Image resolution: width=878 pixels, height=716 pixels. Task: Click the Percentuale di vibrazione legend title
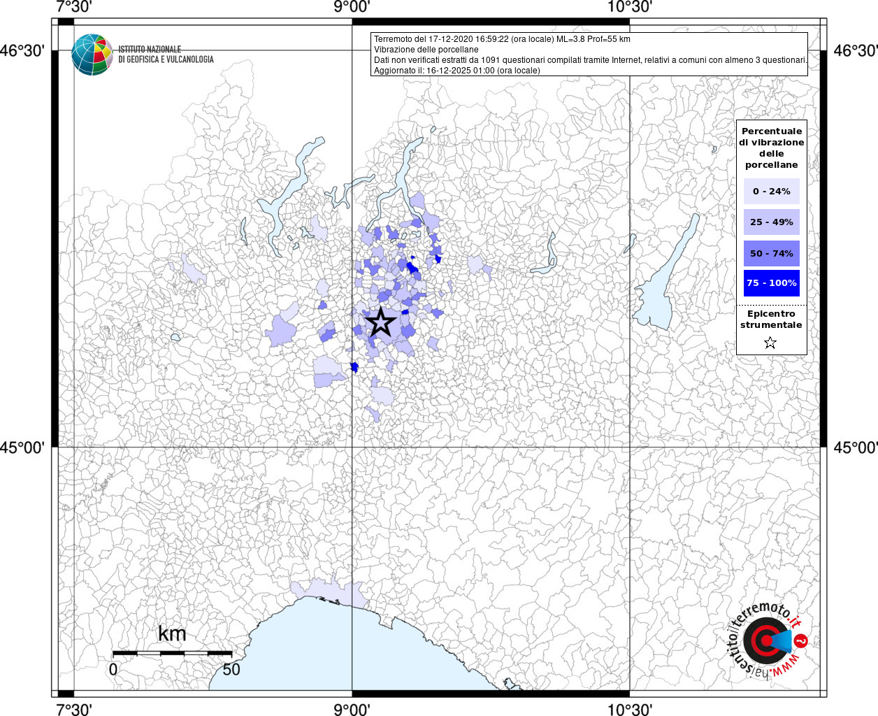coord(772,148)
